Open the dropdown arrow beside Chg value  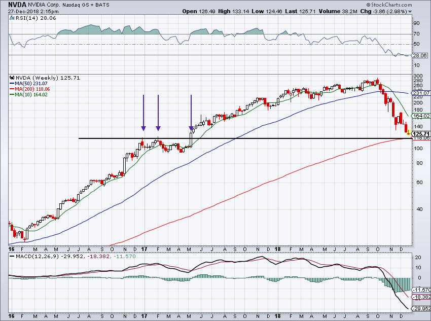410,12
